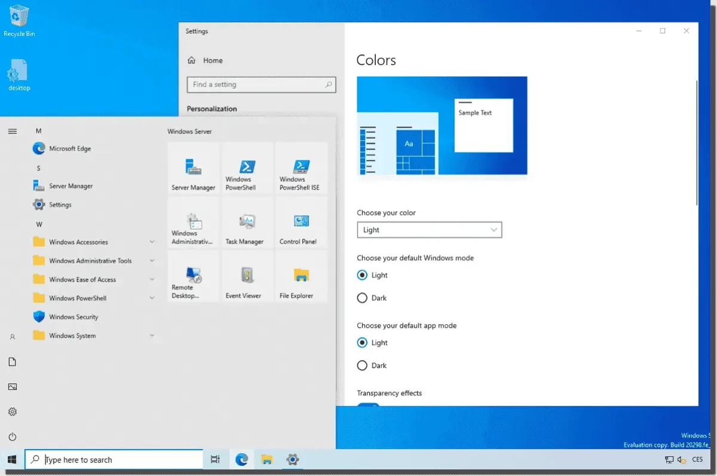The height and width of the screenshot is (476, 717).
Task: Open the Power button in the Start menu
Action: pos(13,436)
